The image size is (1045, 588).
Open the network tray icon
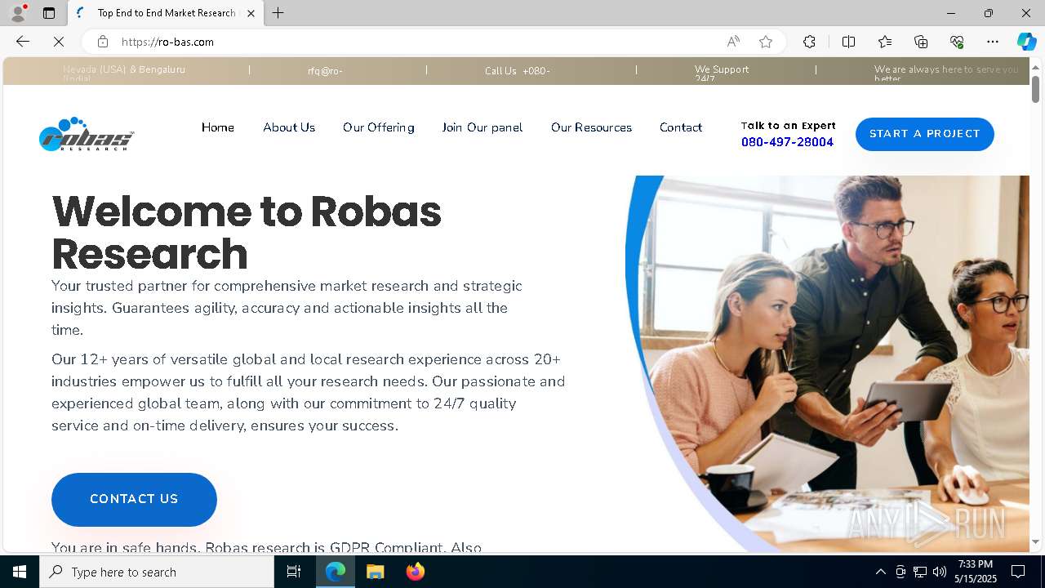pos(920,572)
